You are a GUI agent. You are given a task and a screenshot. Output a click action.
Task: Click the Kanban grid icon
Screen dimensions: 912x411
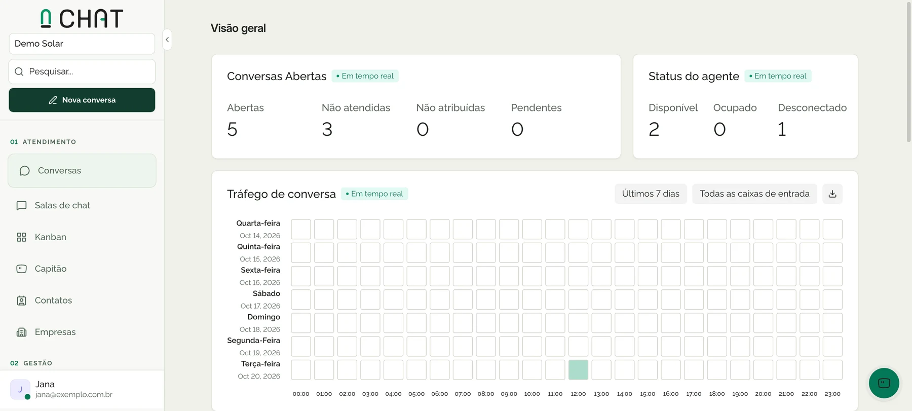tap(21, 237)
